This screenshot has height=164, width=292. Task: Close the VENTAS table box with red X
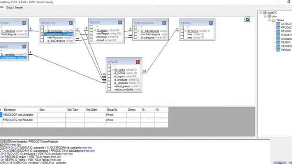tap(138, 62)
